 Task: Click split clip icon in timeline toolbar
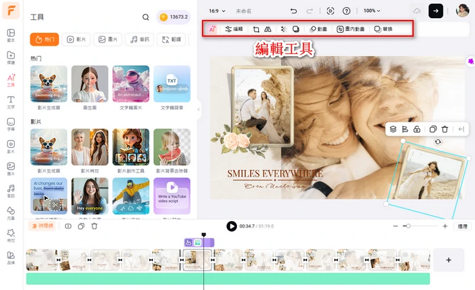[67, 226]
